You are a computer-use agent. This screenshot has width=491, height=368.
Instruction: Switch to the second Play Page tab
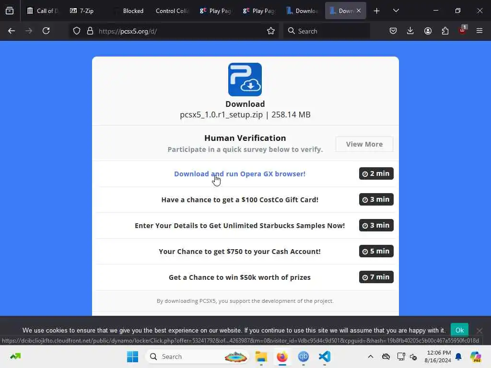pos(258,11)
